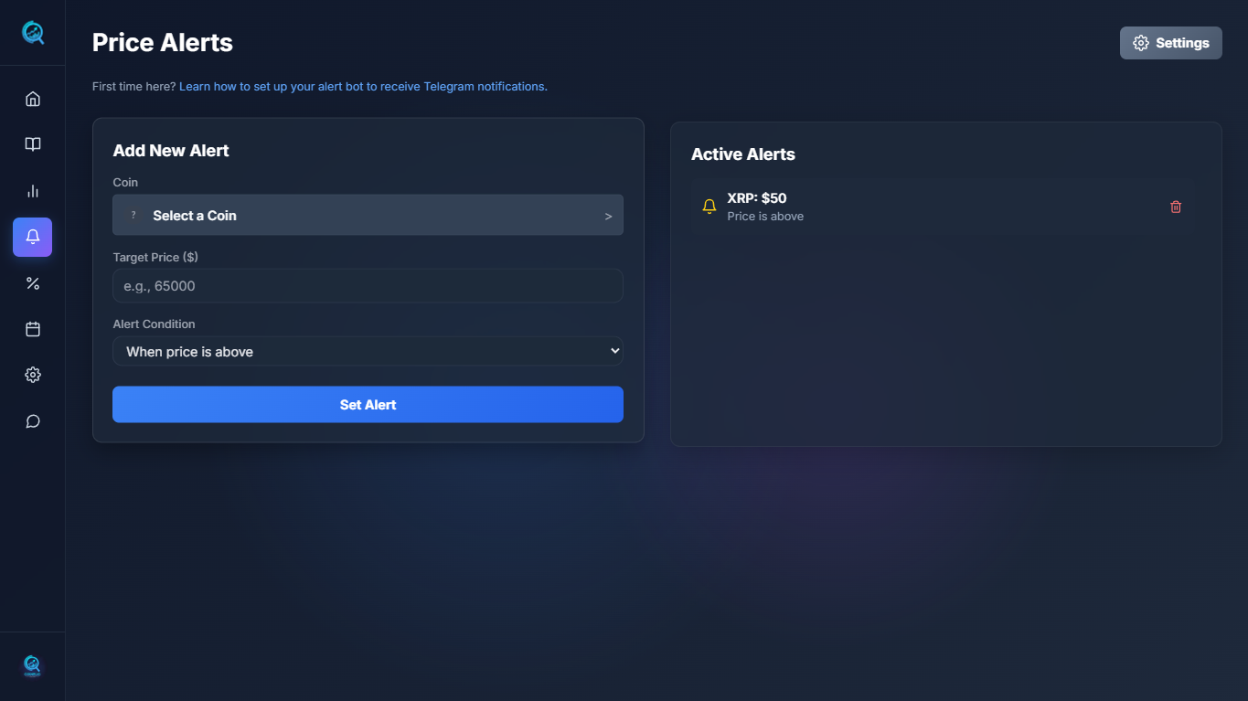This screenshot has height=701, width=1248.
Task: Open the Select a Coin dropdown
Action: (x=368, y=216)
